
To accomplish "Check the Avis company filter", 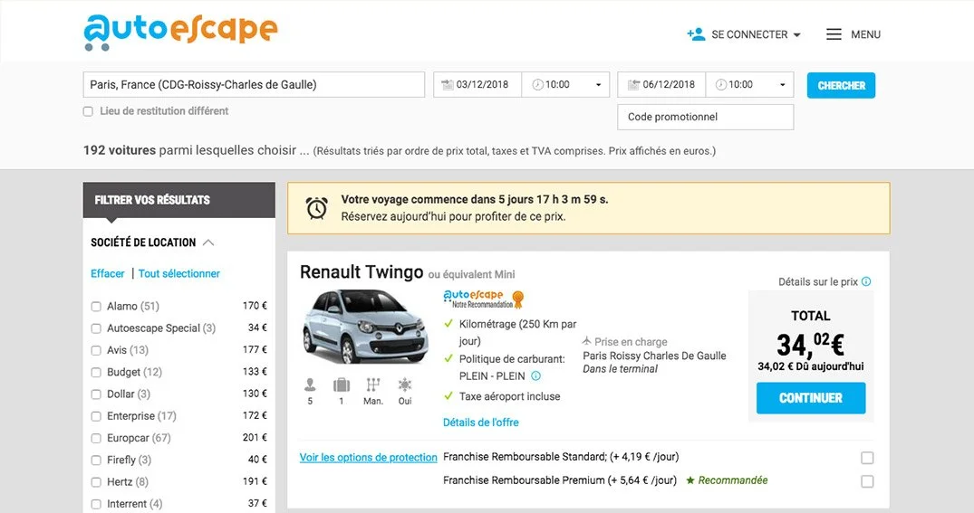I will (96, 350).
